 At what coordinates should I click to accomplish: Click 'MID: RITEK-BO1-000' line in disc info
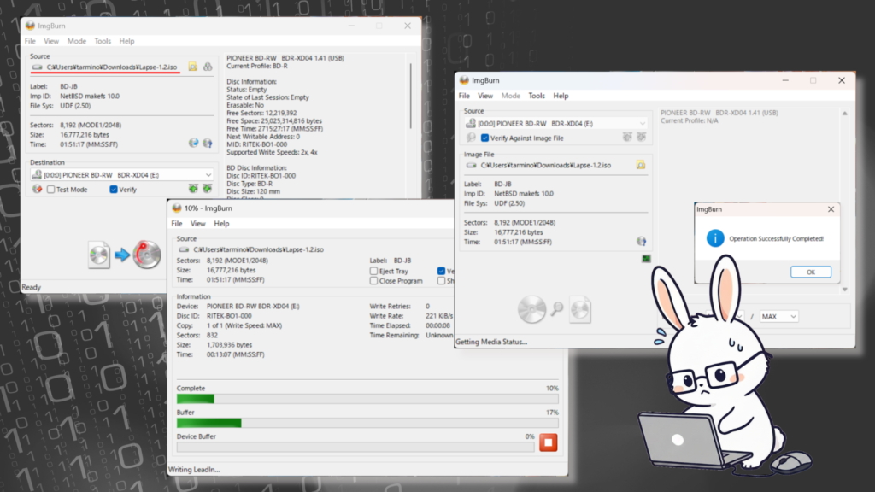click(256, 143)
